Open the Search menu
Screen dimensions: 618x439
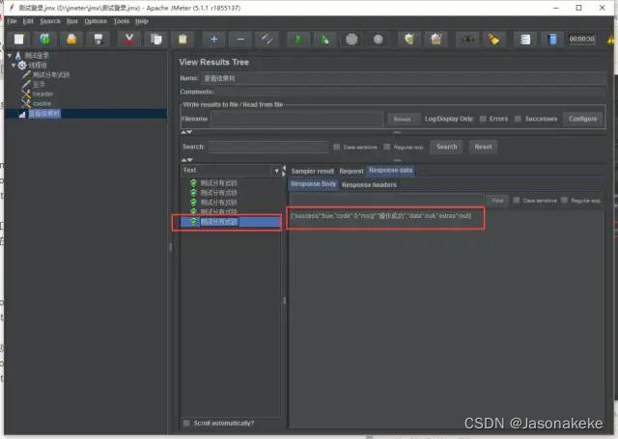[50, 21]
